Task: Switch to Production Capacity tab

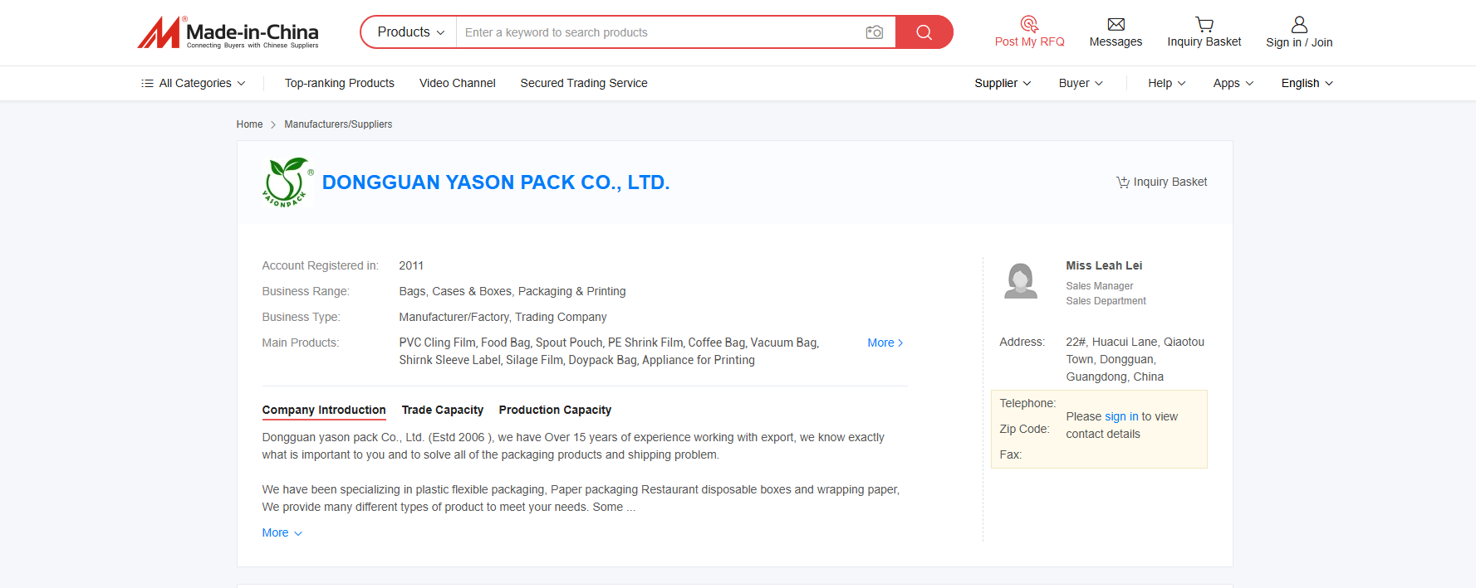Action: tap(555, 410)
